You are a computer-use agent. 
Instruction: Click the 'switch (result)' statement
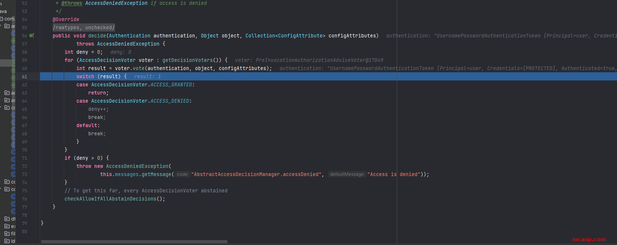pos(99,76)
